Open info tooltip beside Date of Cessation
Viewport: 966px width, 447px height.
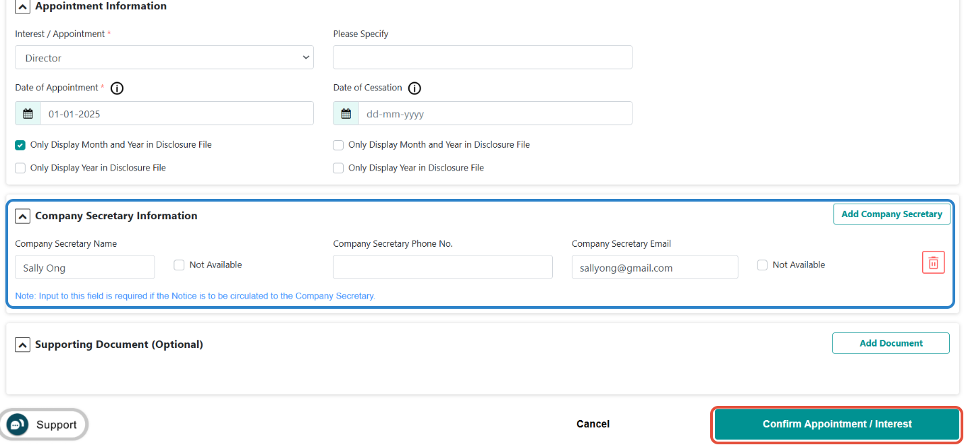pos(415,88)
